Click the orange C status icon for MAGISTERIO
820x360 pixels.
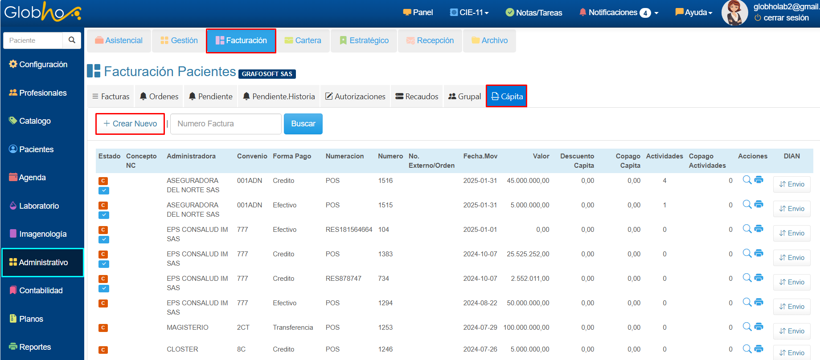tap(103, 328)
